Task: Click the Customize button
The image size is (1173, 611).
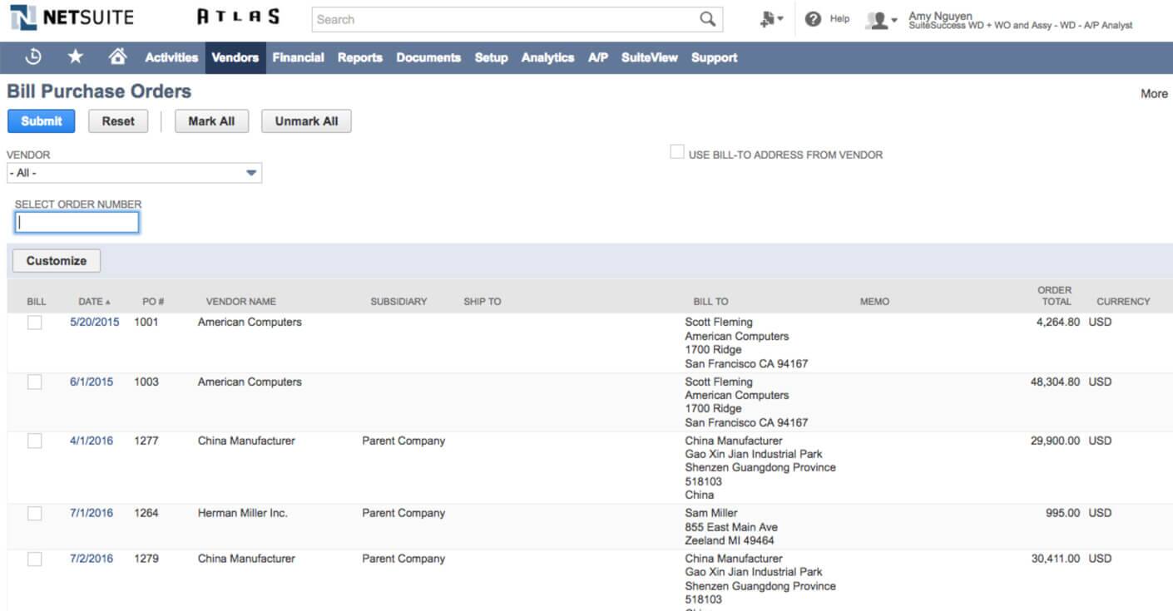Action: (57, 260)
